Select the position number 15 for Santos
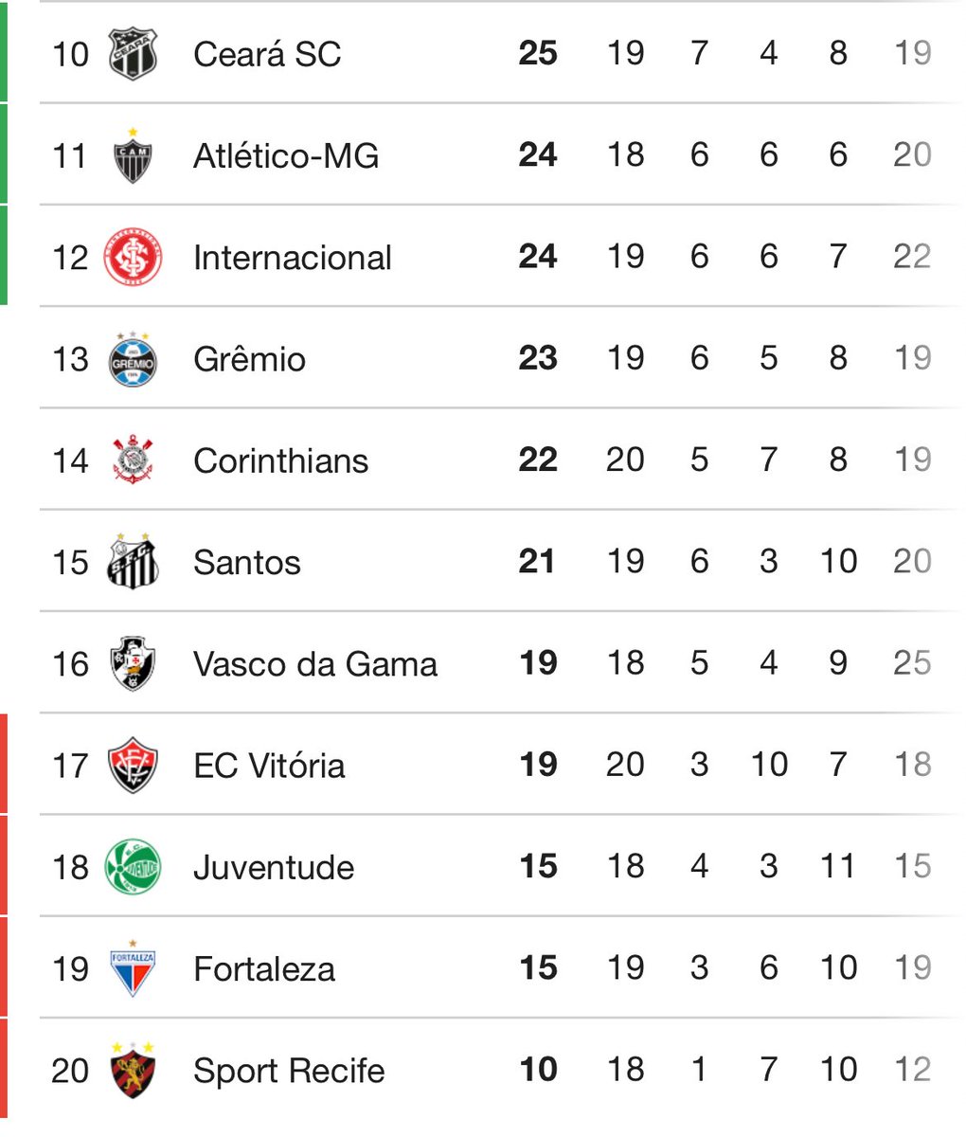The height and width of the screenshot is (1137, 966). tap(70, 563)
